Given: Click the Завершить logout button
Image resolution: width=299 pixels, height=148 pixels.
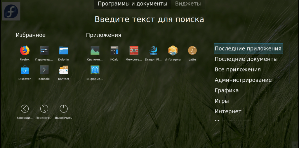Looking at the screenshot, I should [x=25, y=109].
